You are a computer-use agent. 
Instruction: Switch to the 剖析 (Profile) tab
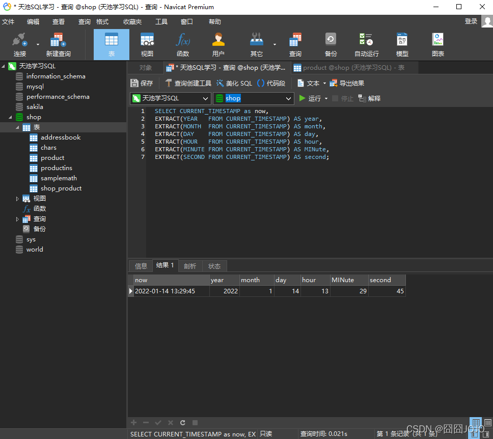[190, 266]
